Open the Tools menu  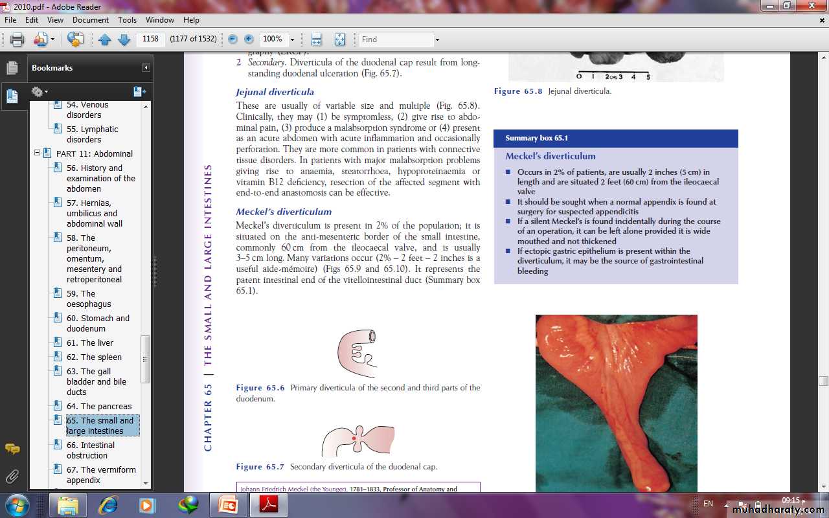pyautogui.click(x=127, y=20)
